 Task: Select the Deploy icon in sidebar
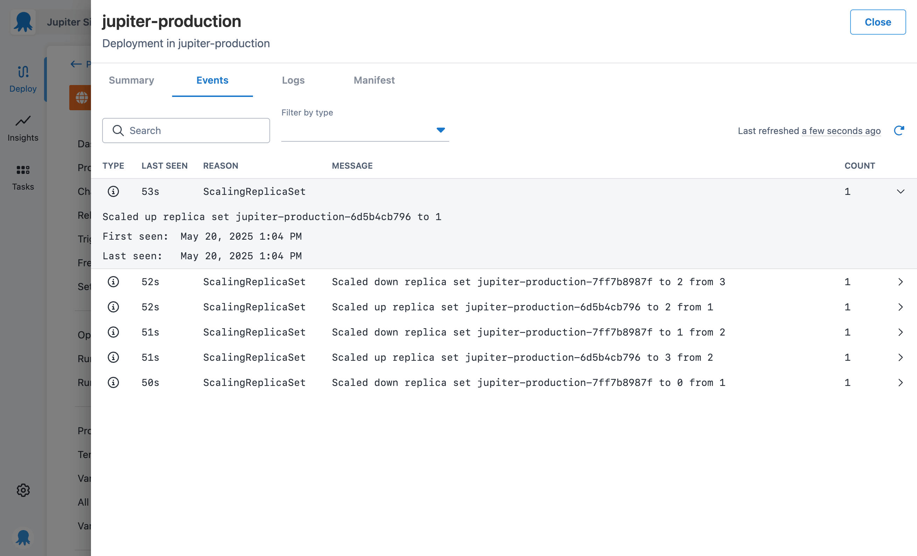click(x=23, y=78)
